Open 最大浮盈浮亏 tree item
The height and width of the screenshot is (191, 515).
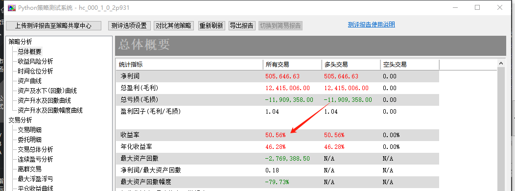coord(35,179)
